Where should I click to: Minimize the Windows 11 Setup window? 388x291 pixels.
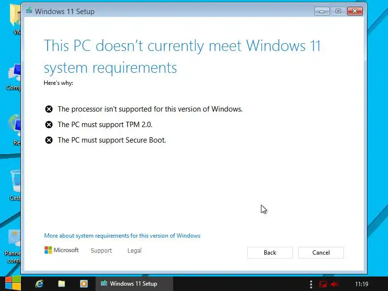(x=322, y=11)
